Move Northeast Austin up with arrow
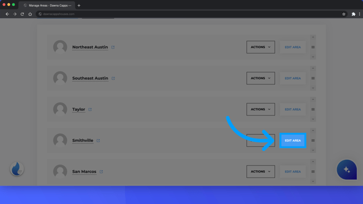The height and width of the screenshot is (204, 363). point(313,37)
